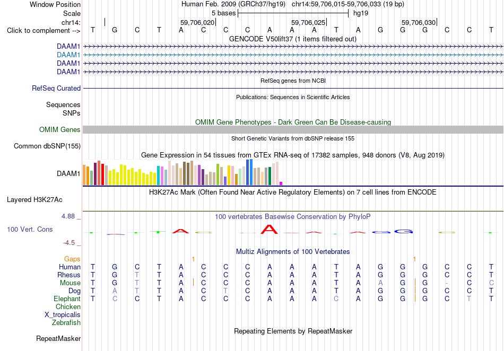Click the chr14:59,706,015-59,706,033 (19 bp) position text
Screen dimensions: 504x351
click(348, 4)
